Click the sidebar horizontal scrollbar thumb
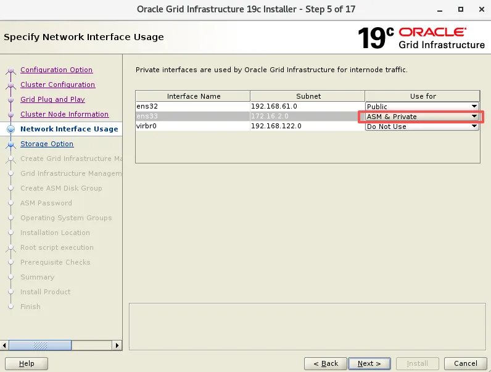The width and height of the screenshot is (491, 372). (x=40, y=345)
